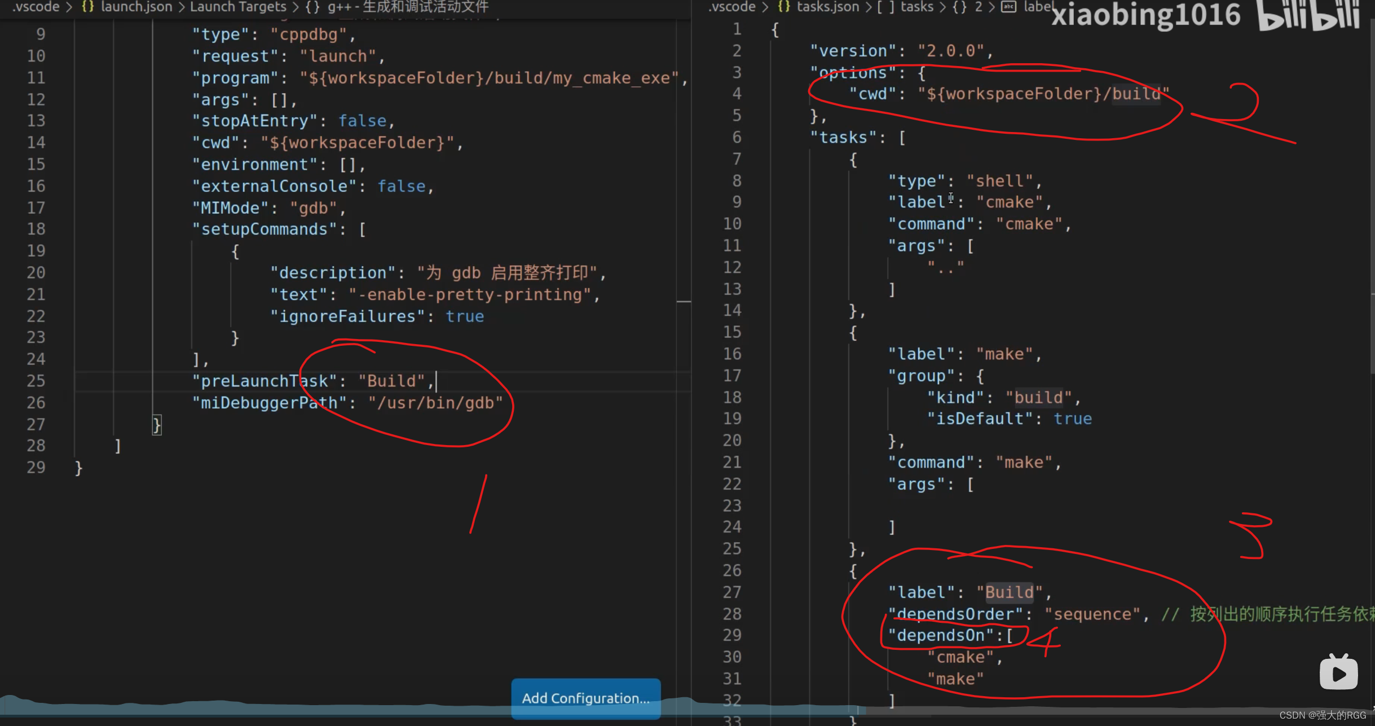Click the object braces icon before 2 breadcrumb

tap(959, 7)
